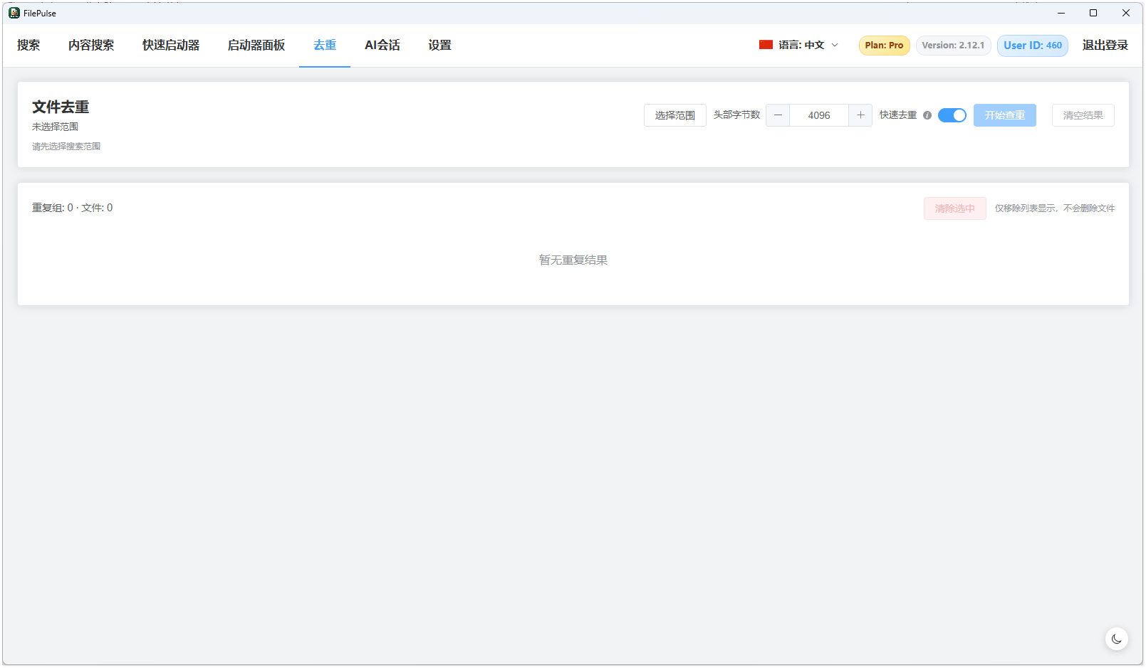The width and height of the screenshot is (1146, 668).
Task: Click the 清除选中 button
Action: pos(955,208)
